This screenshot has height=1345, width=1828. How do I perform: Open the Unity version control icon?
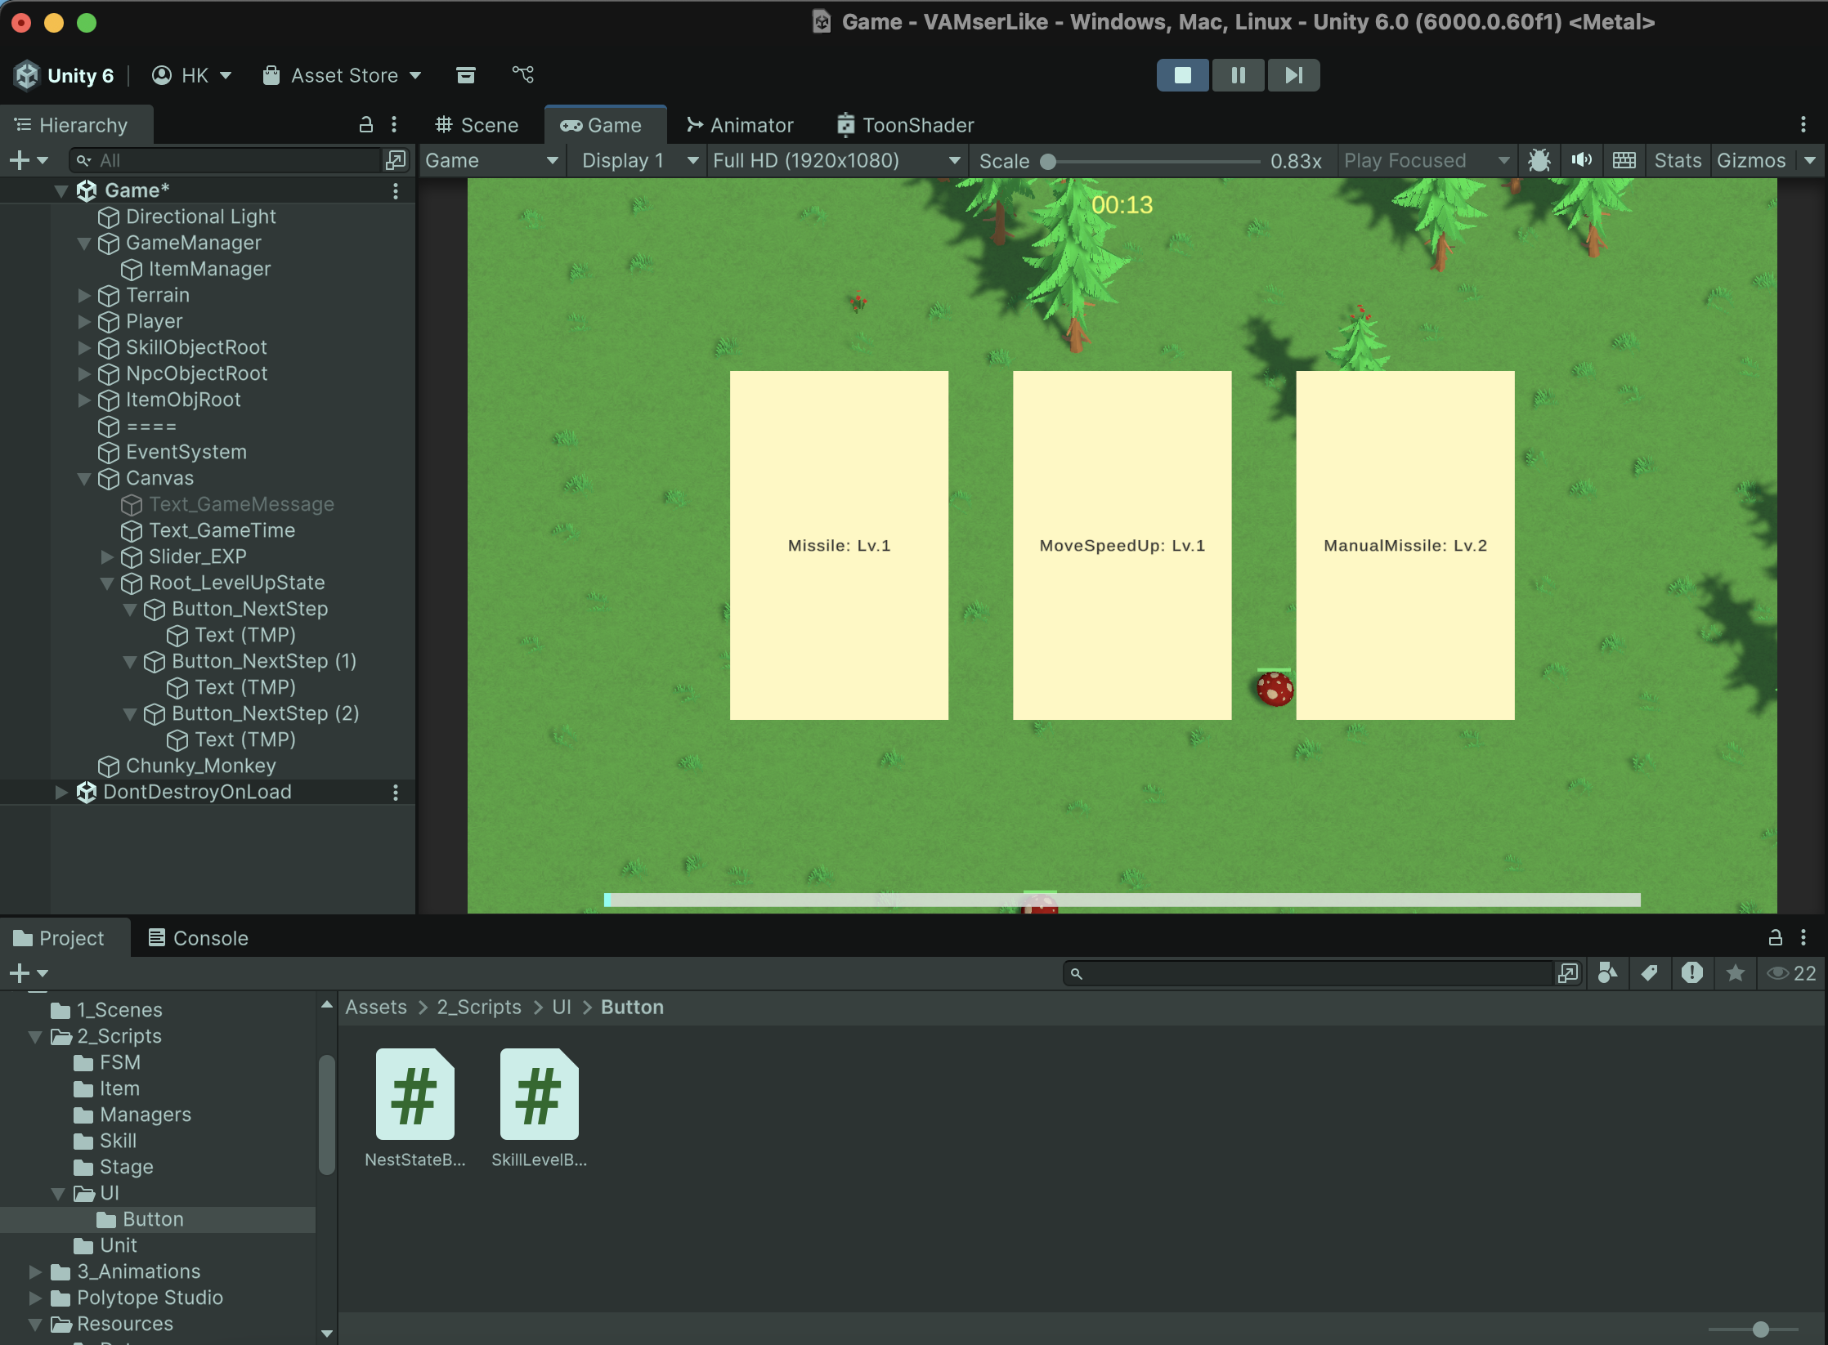pyautogui.click(x=522, y=75)
